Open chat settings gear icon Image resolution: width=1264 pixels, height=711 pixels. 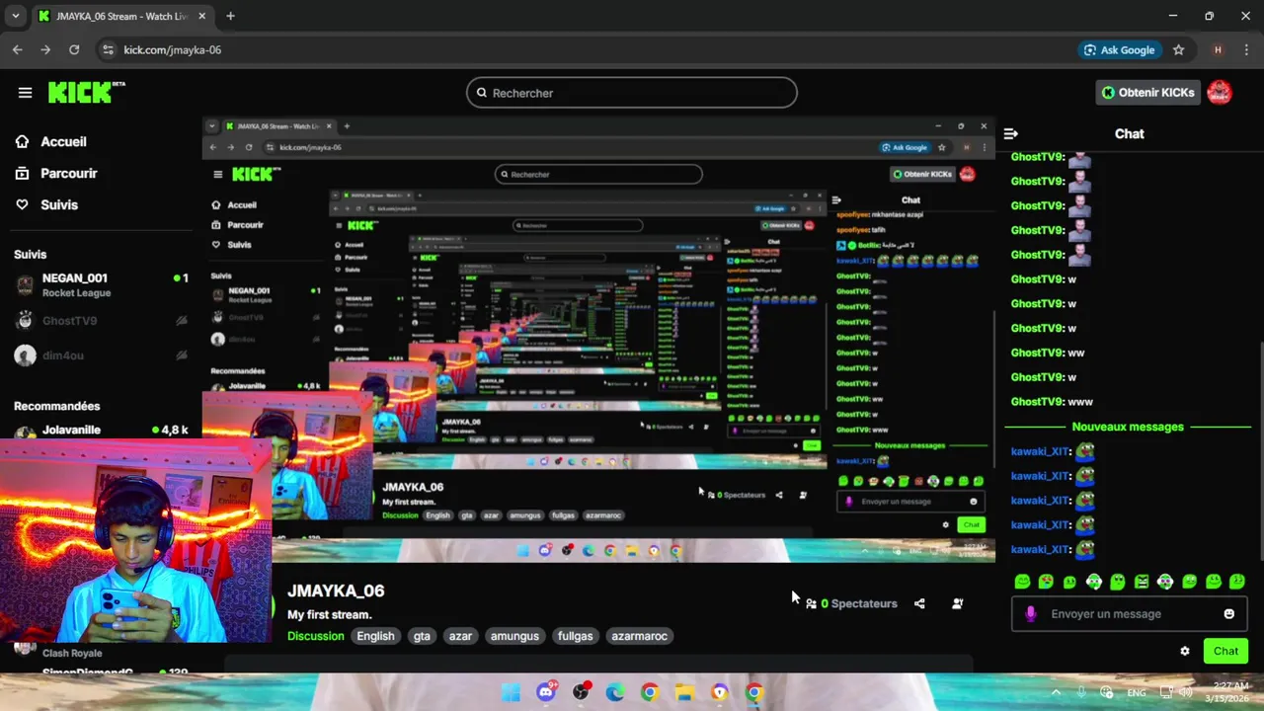tap(1185, 651)
